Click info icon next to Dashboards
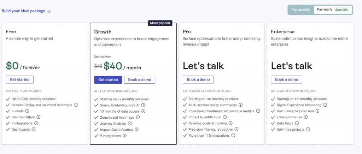 click(34, 129)
